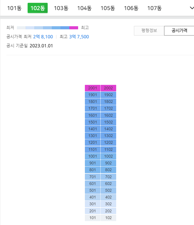Select the 103동 building tab
This screenshot has width=194, height=225.
[x=61, y=8]
